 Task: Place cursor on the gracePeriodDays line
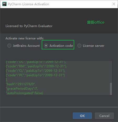(22, 89)
